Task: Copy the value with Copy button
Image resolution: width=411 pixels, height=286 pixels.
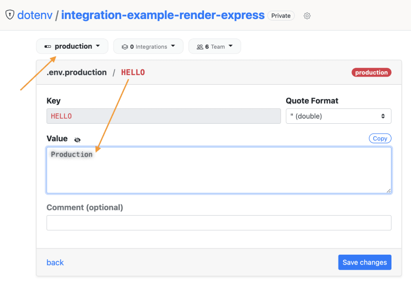Action: coord(380,138)
